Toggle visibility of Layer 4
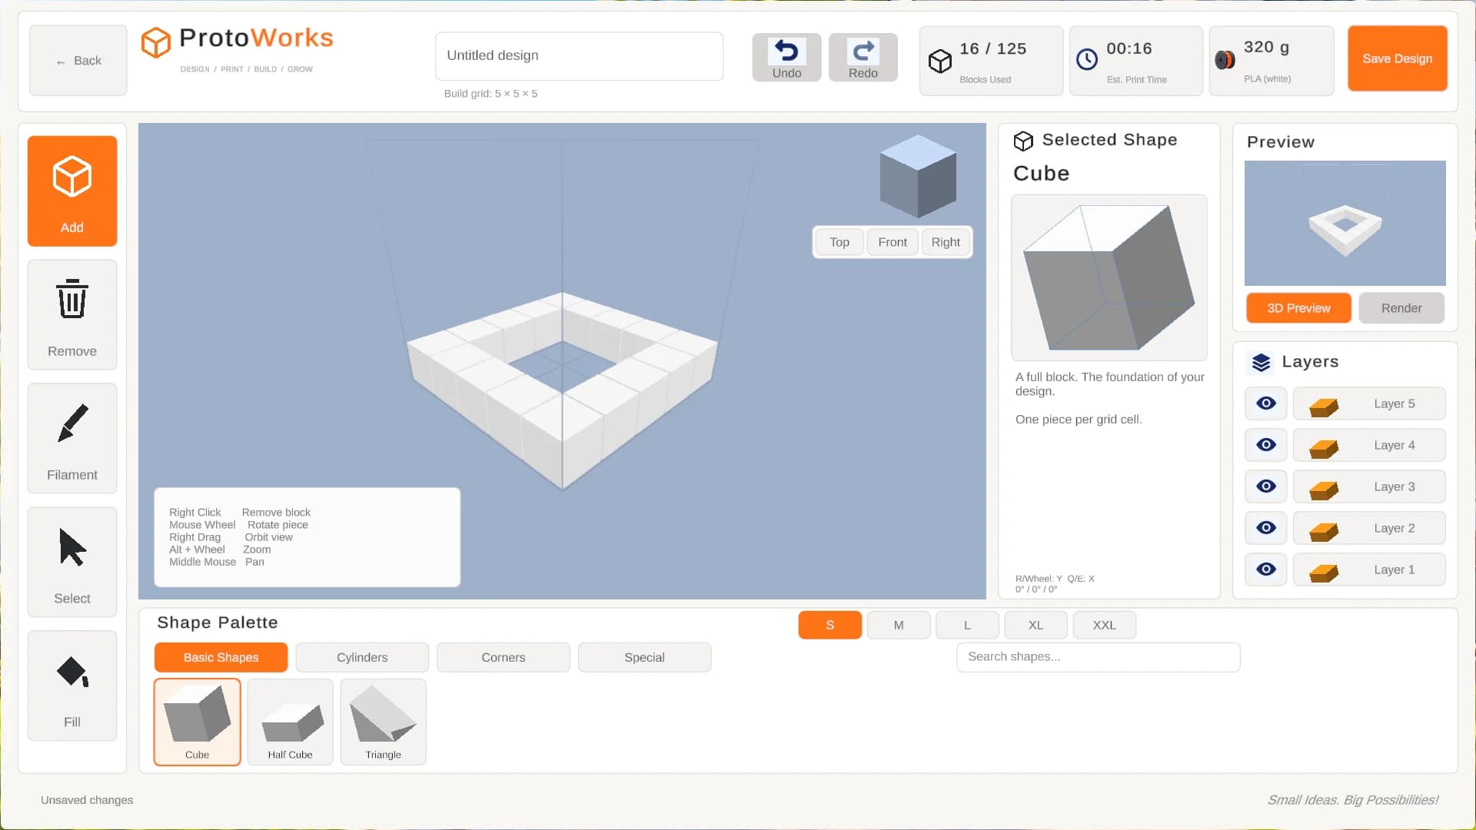The height and width of the screenshot is (830, 1476). tap(1265, 445)
